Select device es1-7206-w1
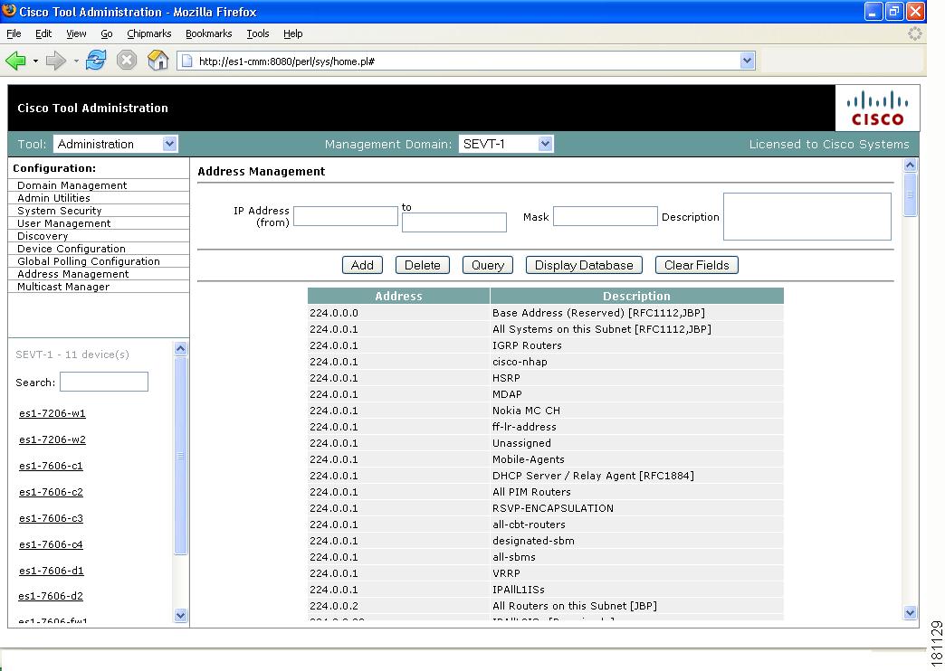This screenshot has width=945, height=671. pyautogui.click(x=52, y=413)
